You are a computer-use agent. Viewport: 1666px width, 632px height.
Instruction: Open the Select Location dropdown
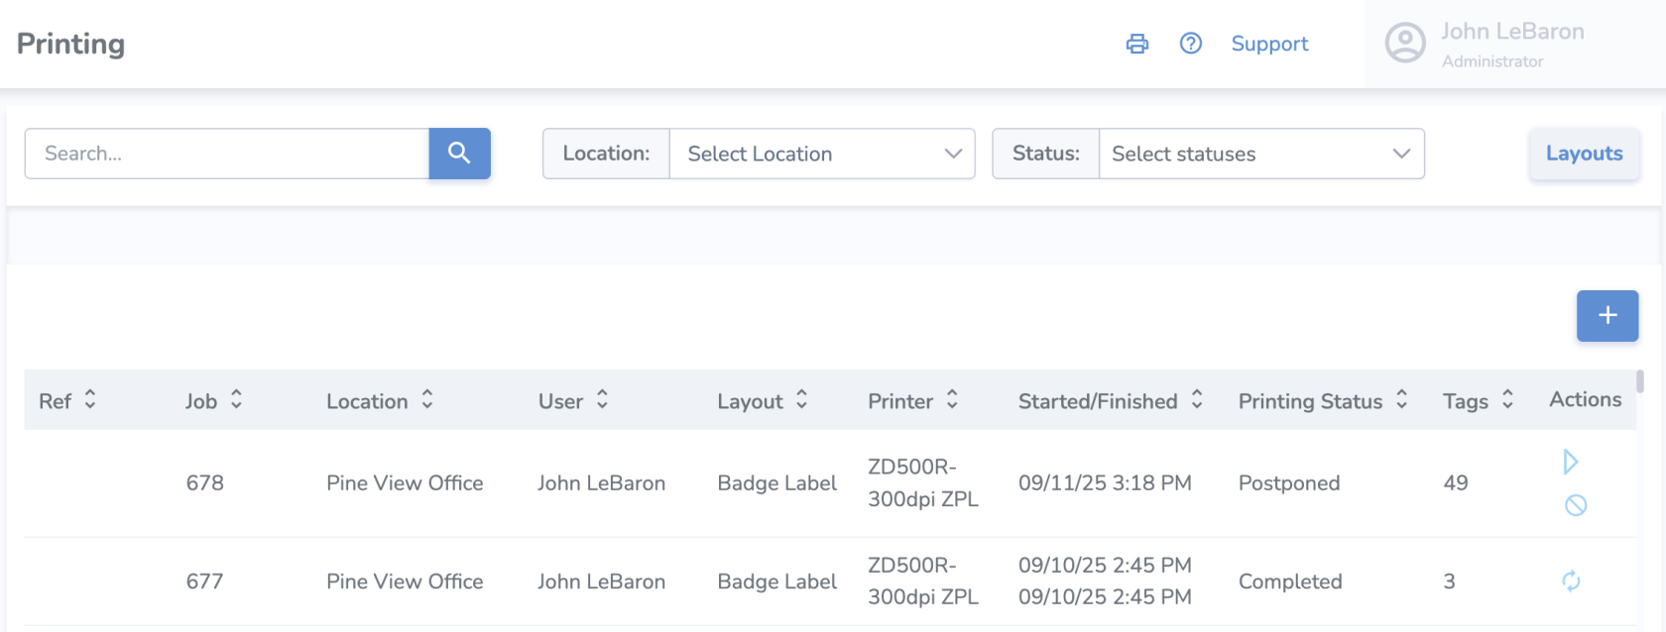pyautogui.click(x=822, y=154)
